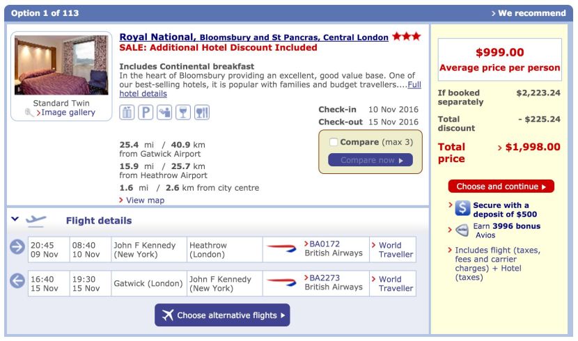This screenshot has width=578, height=341.
Task: Click the Check-in date 10 Nov 2016
Action: pyautogui.click(x=393, y=109)
